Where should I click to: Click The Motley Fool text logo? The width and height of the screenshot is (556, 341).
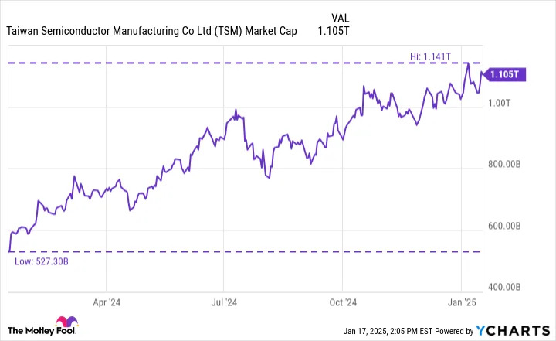pyautogui.click(x=42, y=331)
